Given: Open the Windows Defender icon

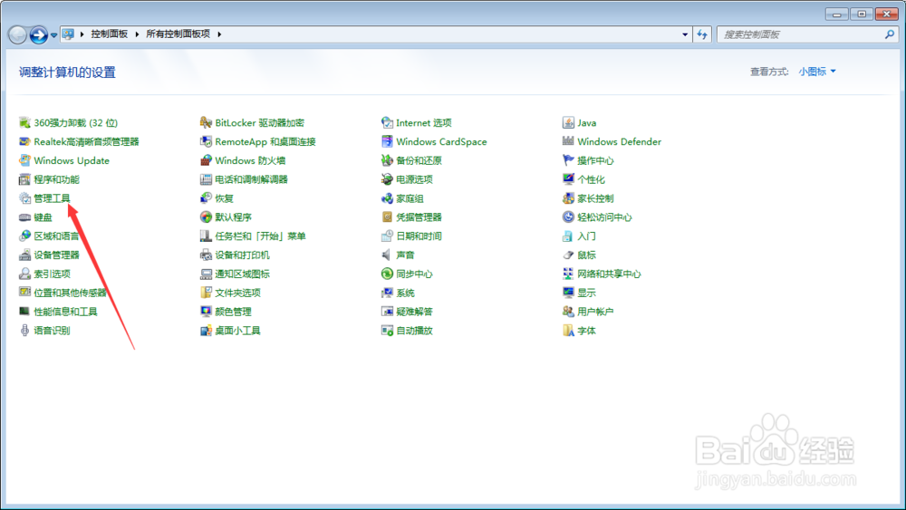Looking at the screenshot, I should coord(568,141).
